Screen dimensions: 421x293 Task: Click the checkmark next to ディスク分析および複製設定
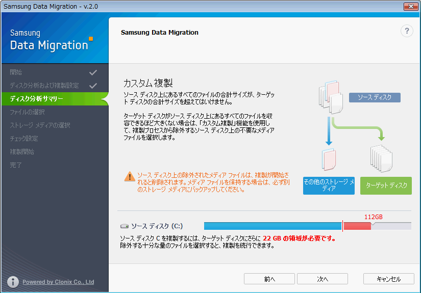coord(93,86)
